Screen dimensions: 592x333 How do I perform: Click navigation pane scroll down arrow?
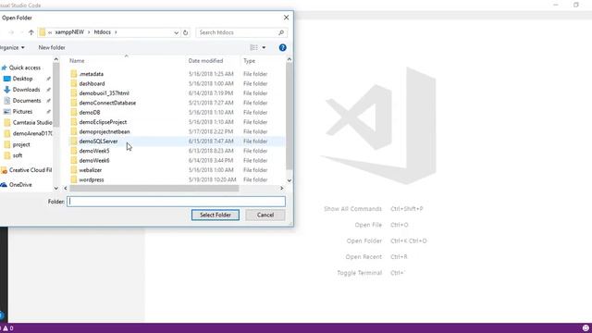coord(55,188)
